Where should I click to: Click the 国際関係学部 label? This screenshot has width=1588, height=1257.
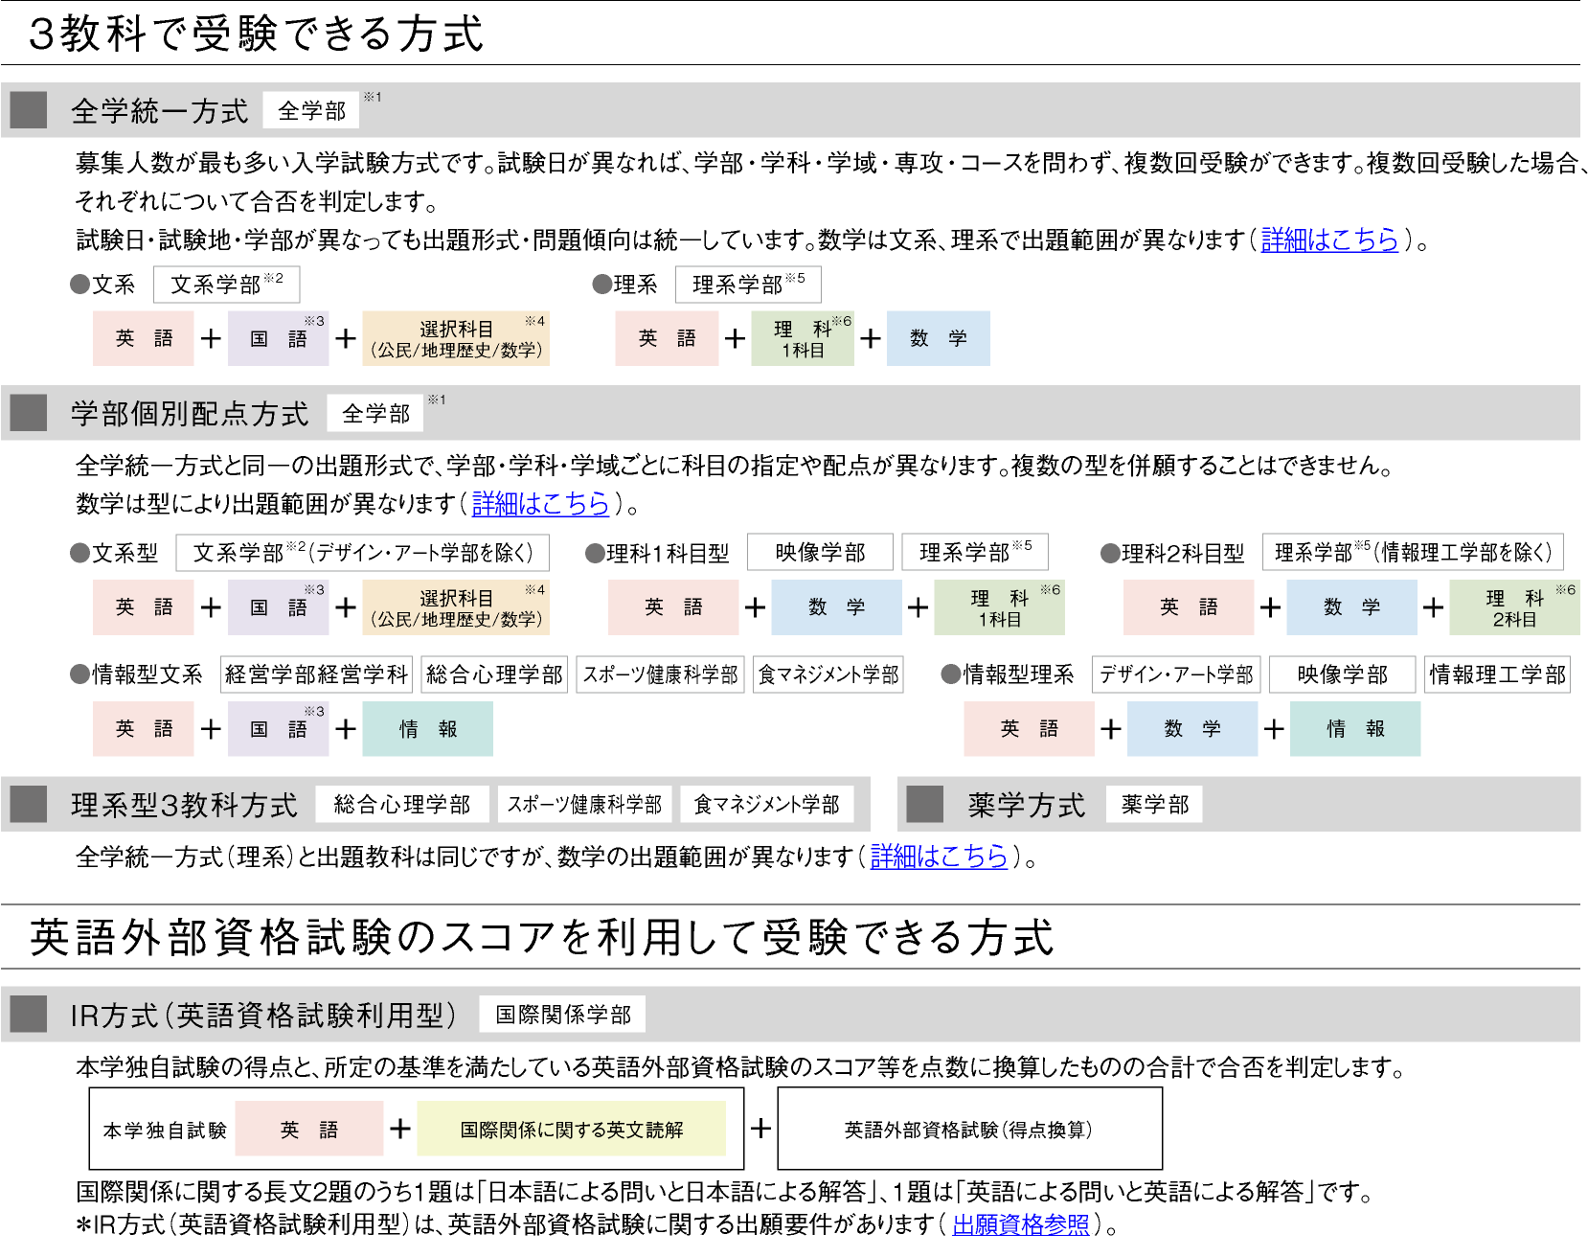click(x=564, y=1014)
